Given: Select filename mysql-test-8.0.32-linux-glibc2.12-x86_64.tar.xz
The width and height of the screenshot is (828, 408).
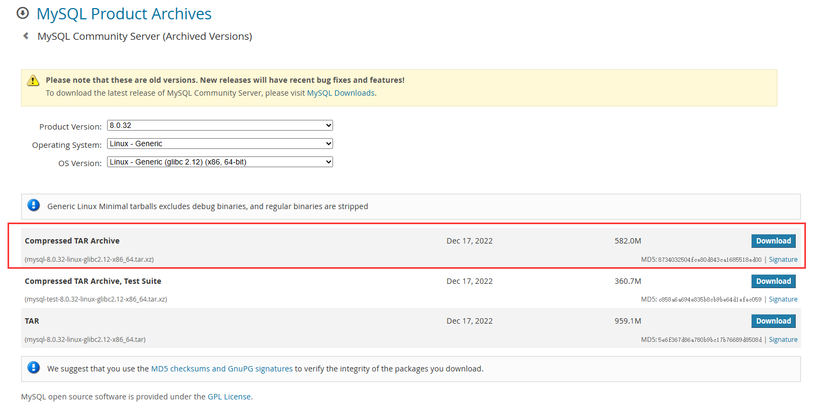Looking at the screenshot, I should (x=96, y=299).
